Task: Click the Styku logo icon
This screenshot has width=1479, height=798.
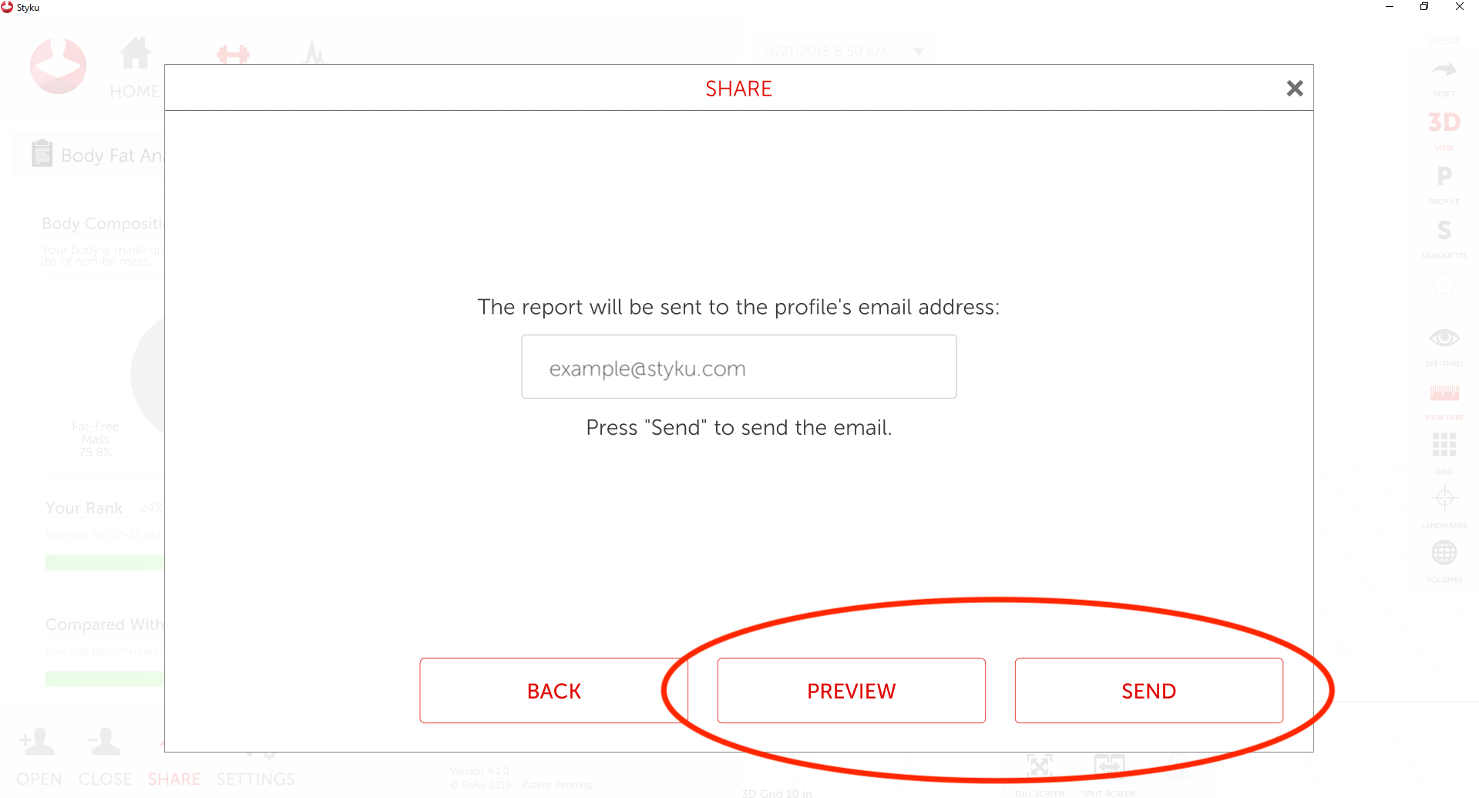Action: coord(58,66)
